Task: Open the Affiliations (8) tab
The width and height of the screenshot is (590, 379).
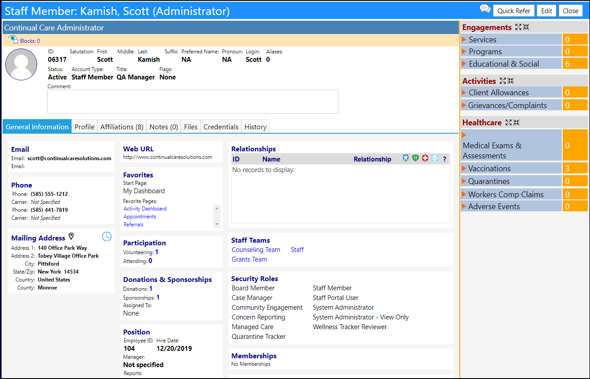Action: point(122,127)
